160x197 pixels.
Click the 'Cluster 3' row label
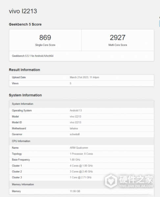[x=17, y=177]
